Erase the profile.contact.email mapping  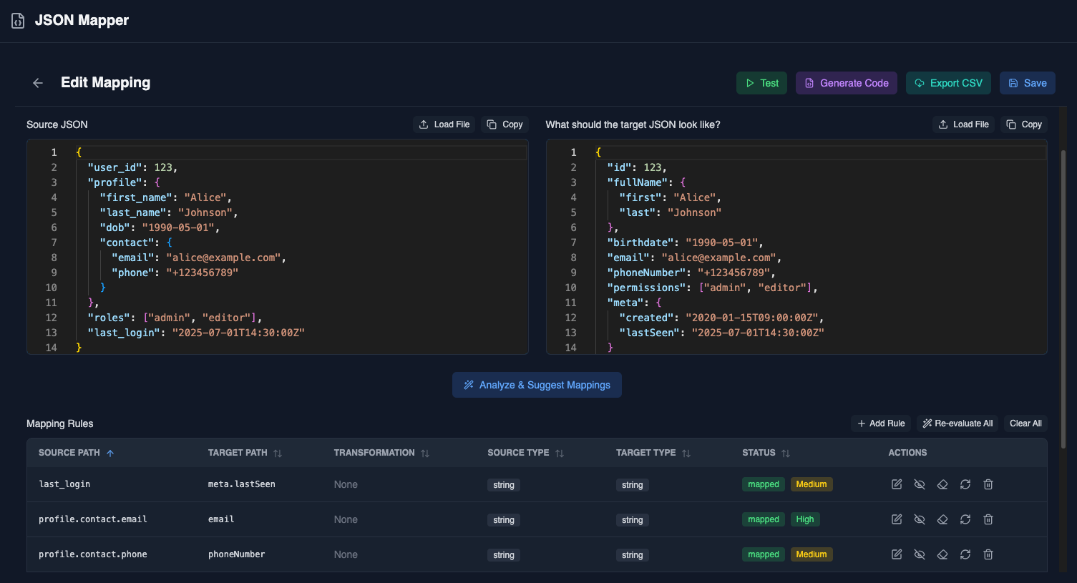(942, 519)
